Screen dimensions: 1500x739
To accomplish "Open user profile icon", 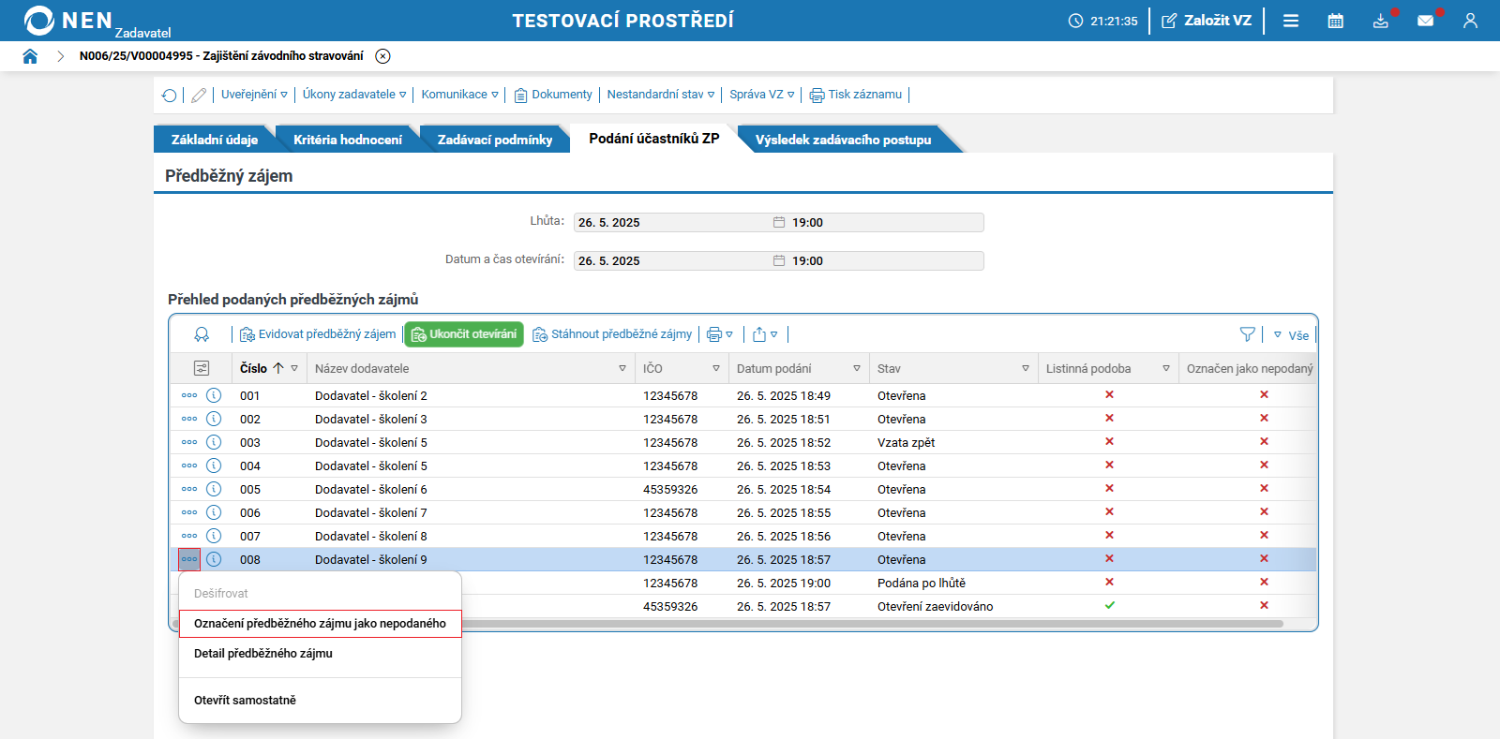I will pos(1470,21).
